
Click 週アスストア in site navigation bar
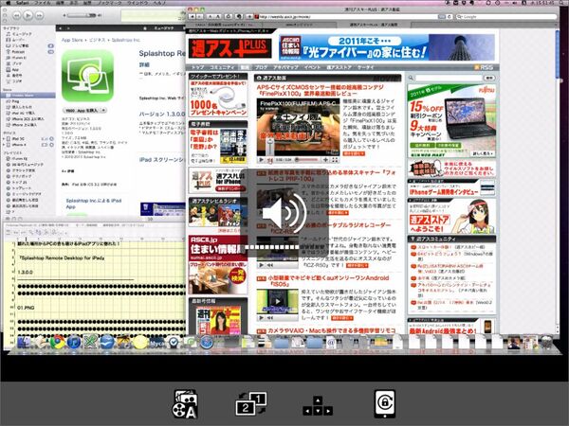click(339, 67)
